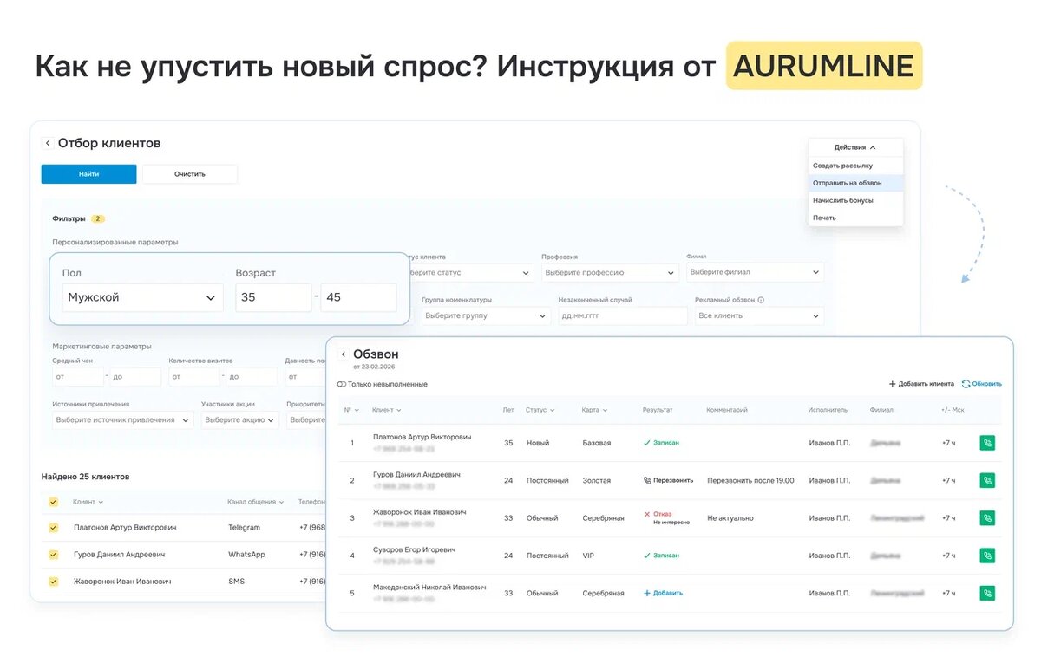
Task: Click Перезвонить result for Гуров Даниил Андреевич
Action: click(668, 480)
